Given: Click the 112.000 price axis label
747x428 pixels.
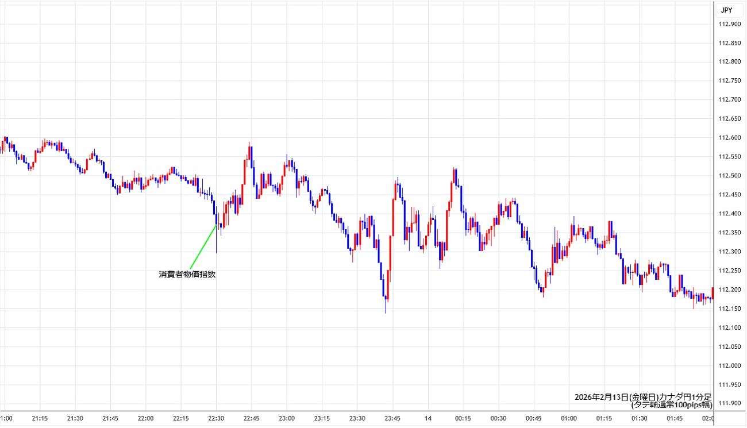Looking at the screenshot, I should pyautogui.click(x=729, y=366).
